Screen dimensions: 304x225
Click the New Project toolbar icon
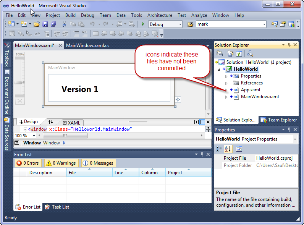pos(11,24)
